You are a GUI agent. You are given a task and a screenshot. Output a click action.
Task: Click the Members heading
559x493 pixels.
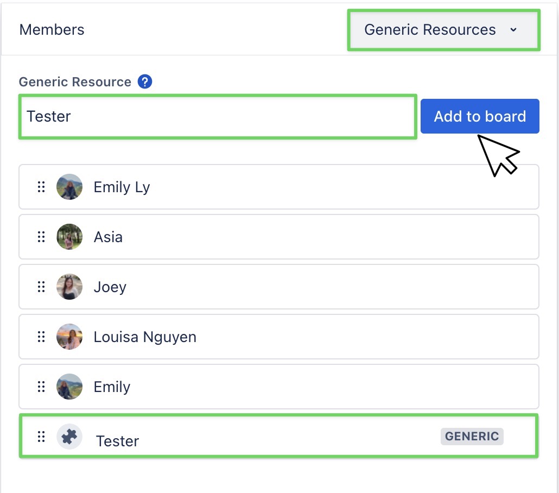(52, 30)
